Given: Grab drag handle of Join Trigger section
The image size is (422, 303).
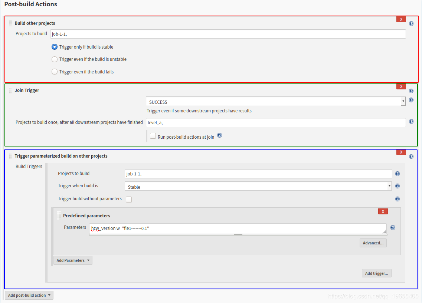Looking at the screenshot, I should 11,90.
